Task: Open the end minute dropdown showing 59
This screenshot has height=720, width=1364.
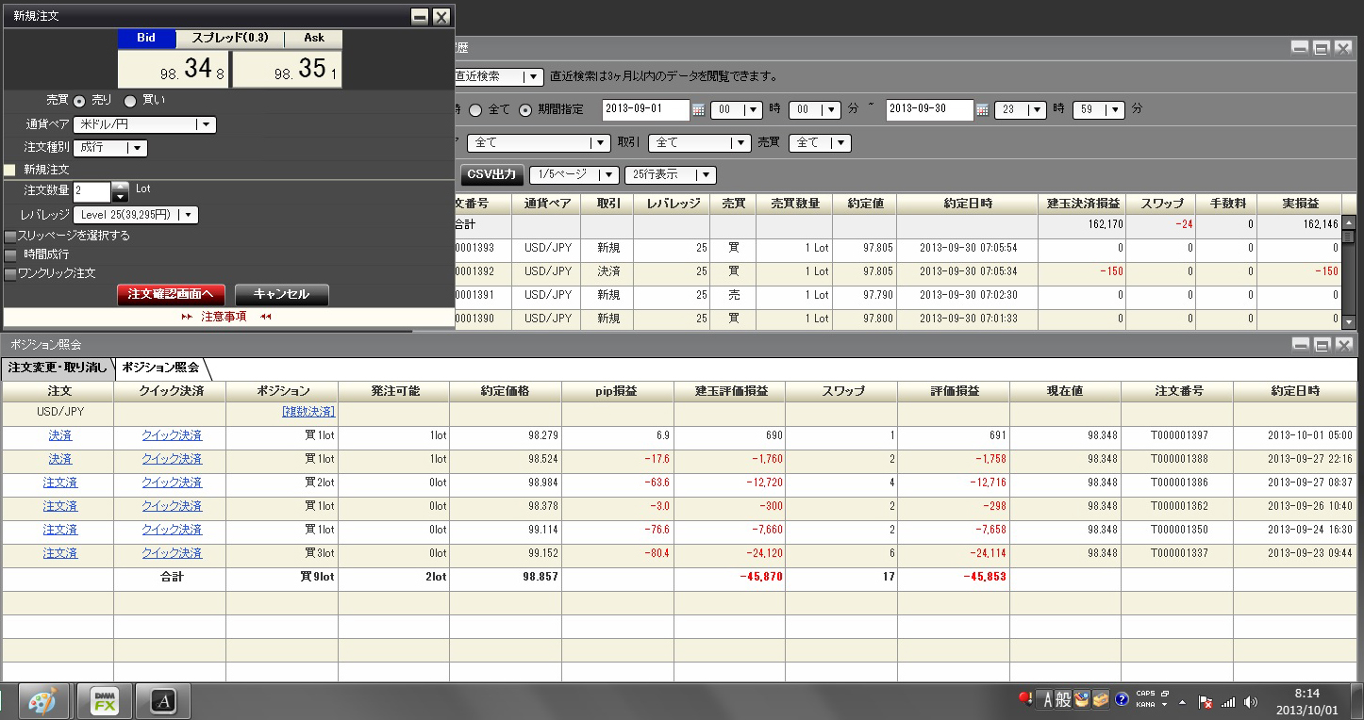Action: 1099,110
